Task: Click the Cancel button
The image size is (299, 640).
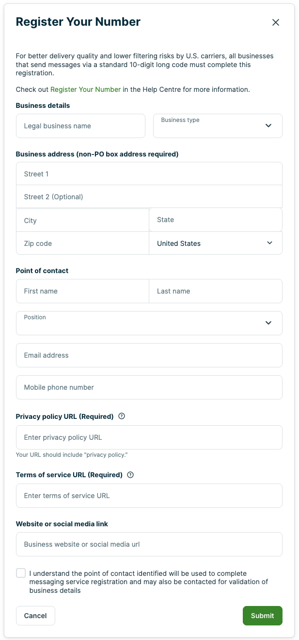Action: click(35, 616)
